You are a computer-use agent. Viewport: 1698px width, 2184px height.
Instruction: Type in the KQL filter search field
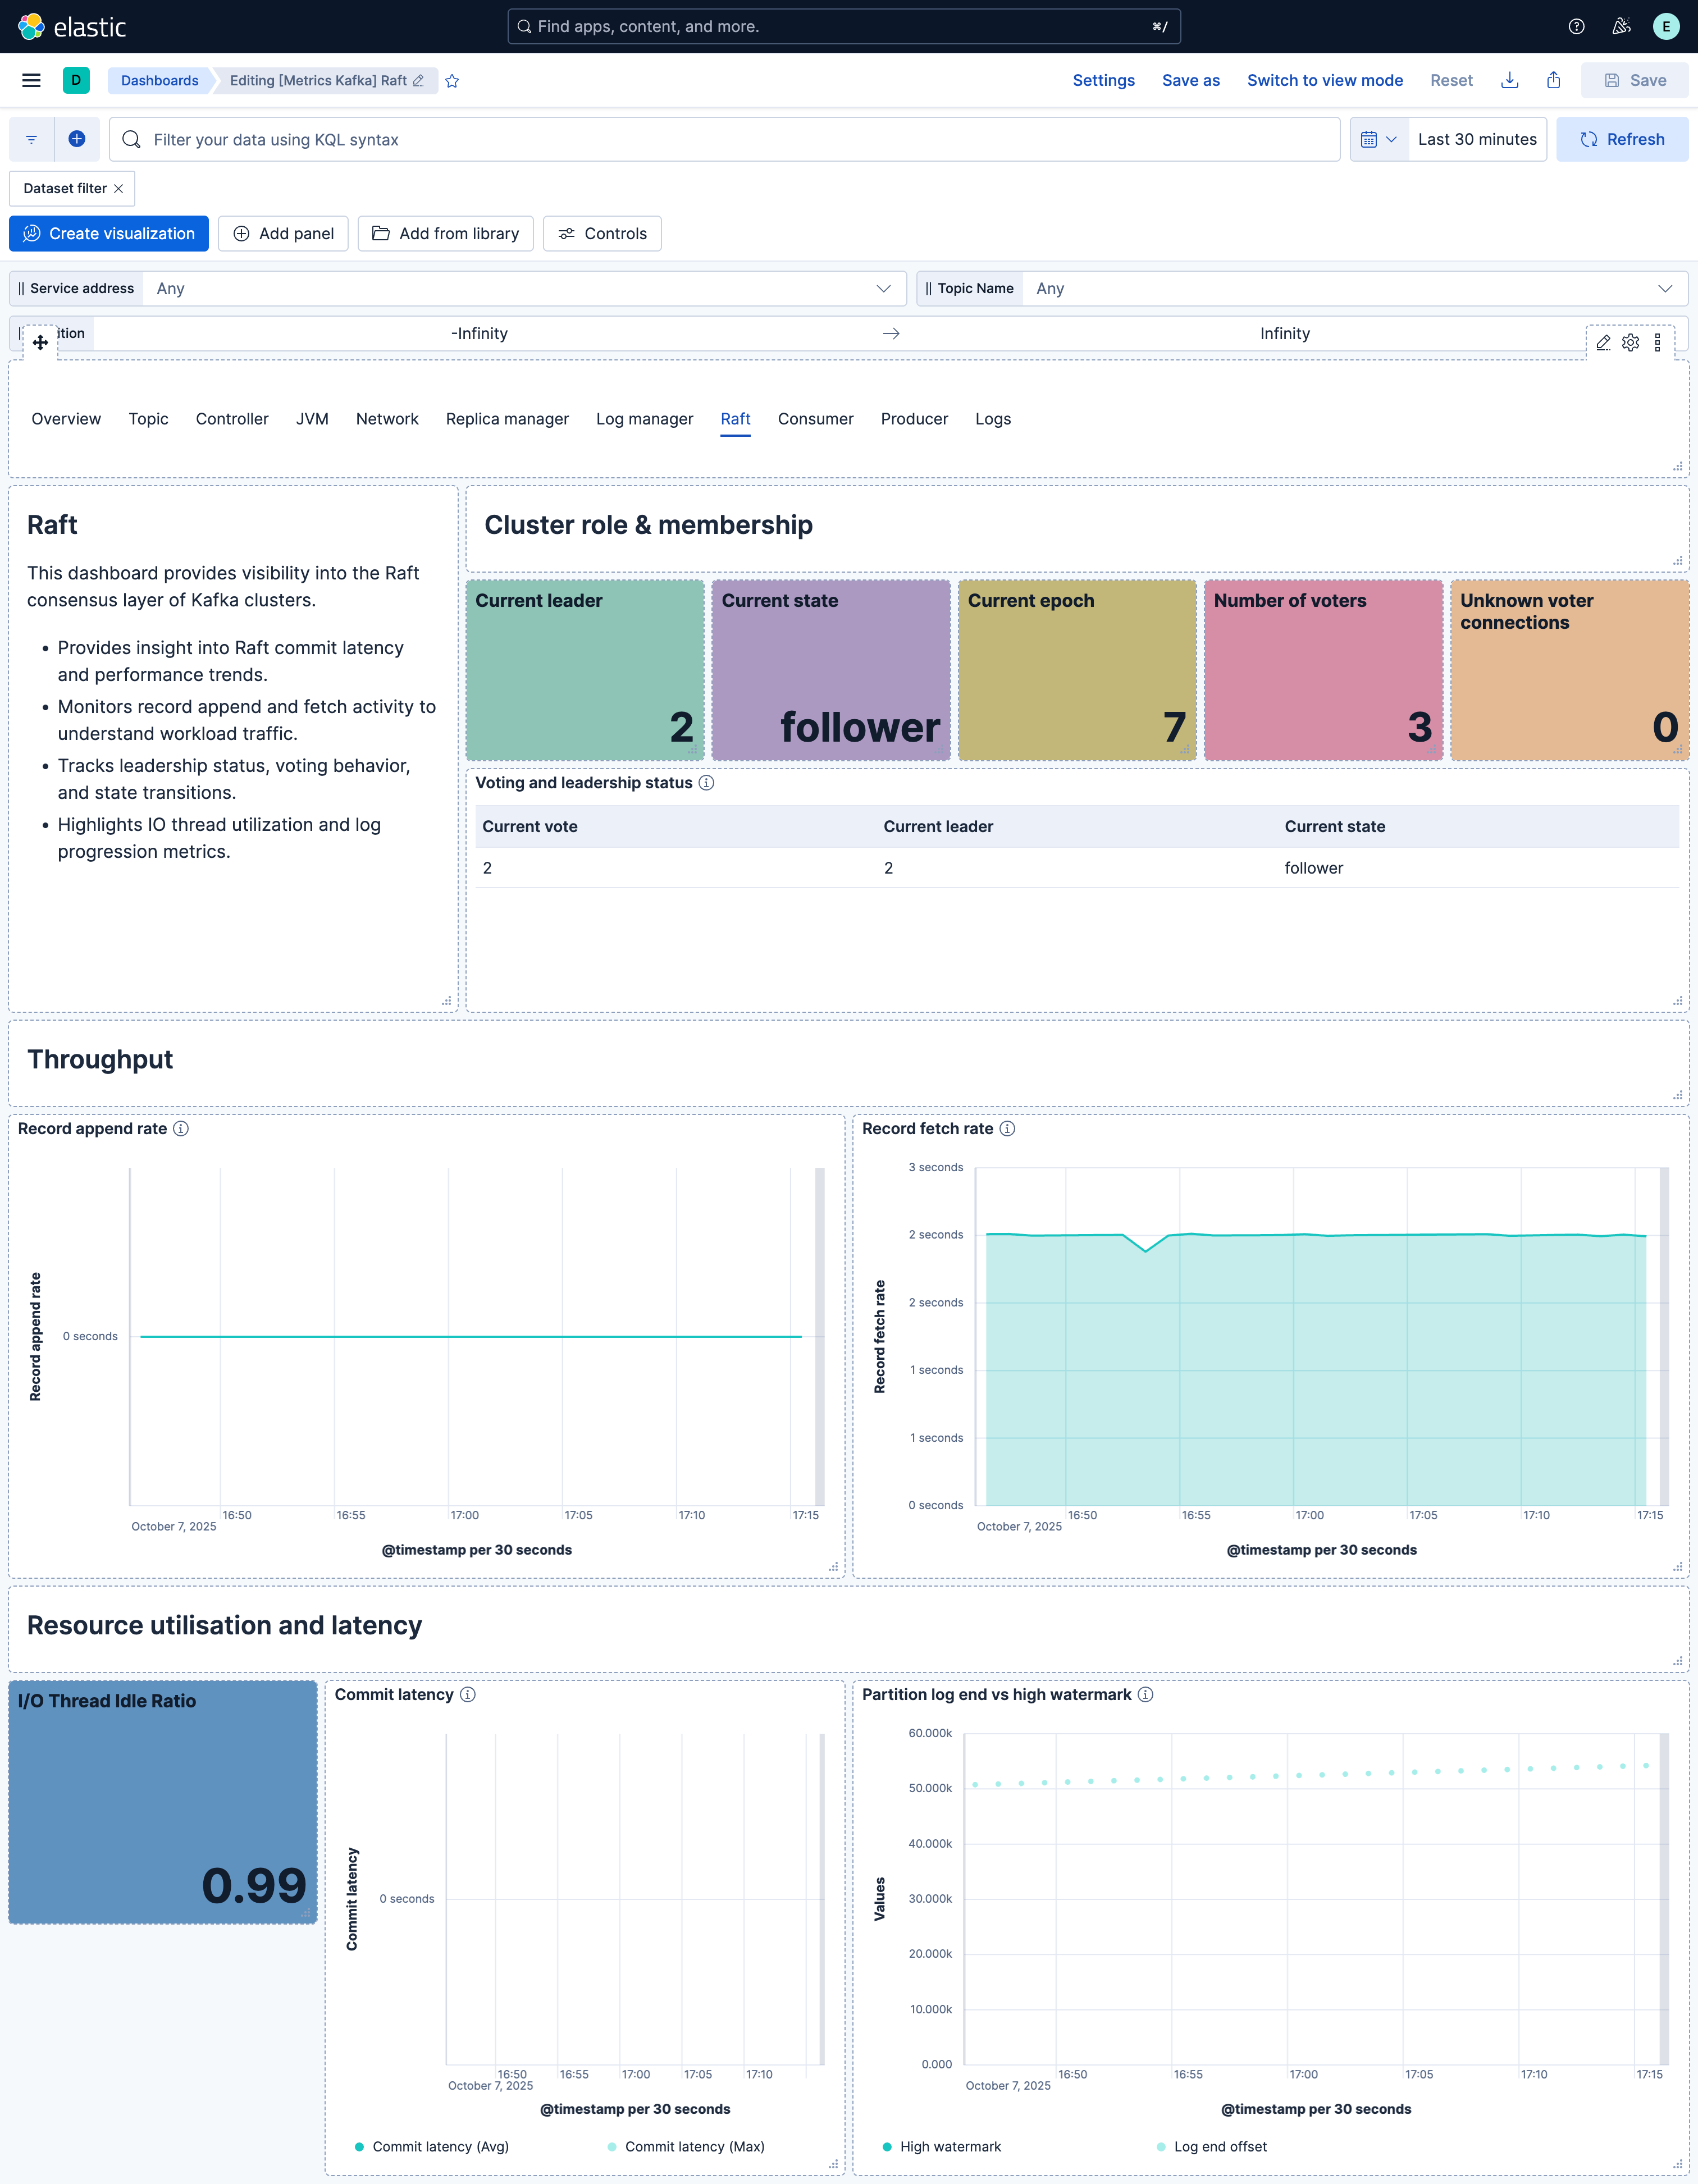coord(700,139)
